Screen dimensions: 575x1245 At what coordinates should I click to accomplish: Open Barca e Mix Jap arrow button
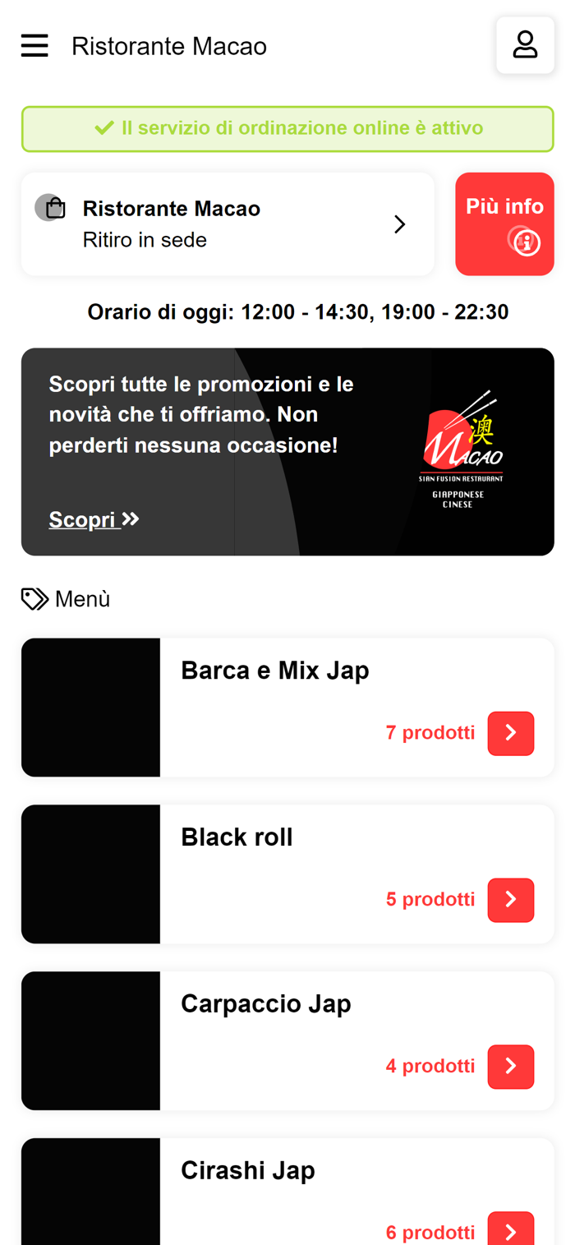click(511, 733)
